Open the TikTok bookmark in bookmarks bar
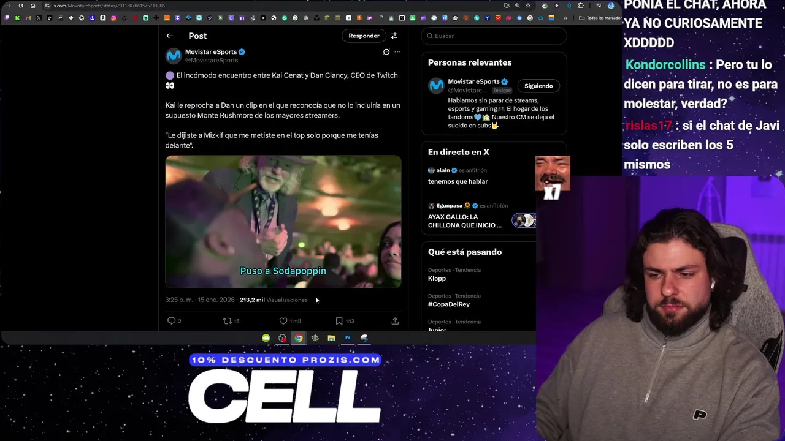This screenshot has width=785, height=441. (50, 18)
